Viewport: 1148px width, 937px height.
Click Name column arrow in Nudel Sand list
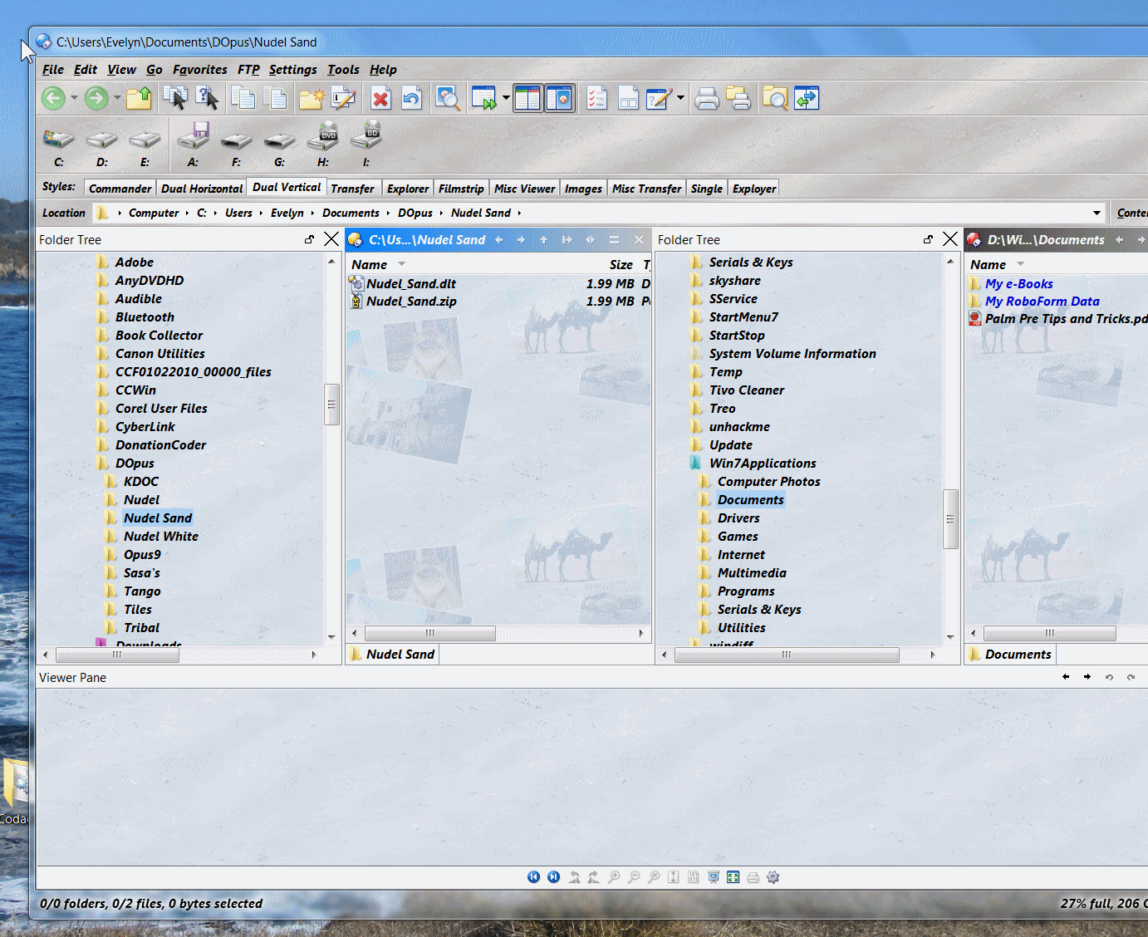click(x=402, y=264)
